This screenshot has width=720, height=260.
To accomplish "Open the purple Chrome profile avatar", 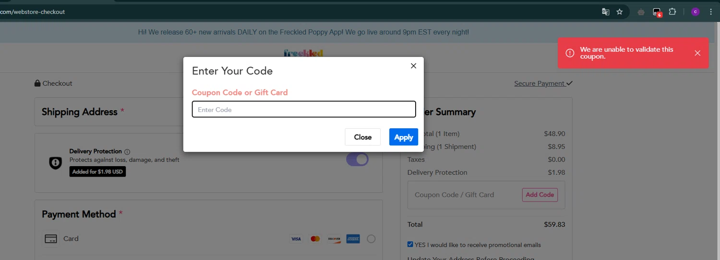I will tap(695, 12).
